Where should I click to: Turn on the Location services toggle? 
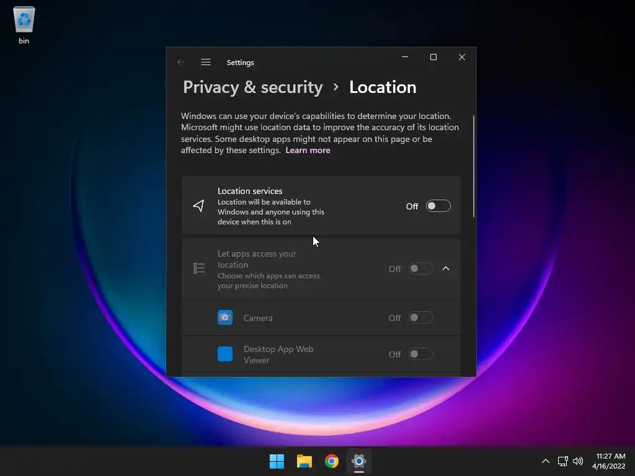438,206
